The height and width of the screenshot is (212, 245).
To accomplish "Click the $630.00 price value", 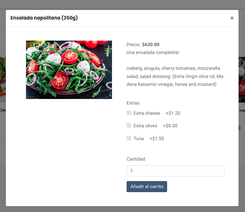I will [x=150, y=45].
